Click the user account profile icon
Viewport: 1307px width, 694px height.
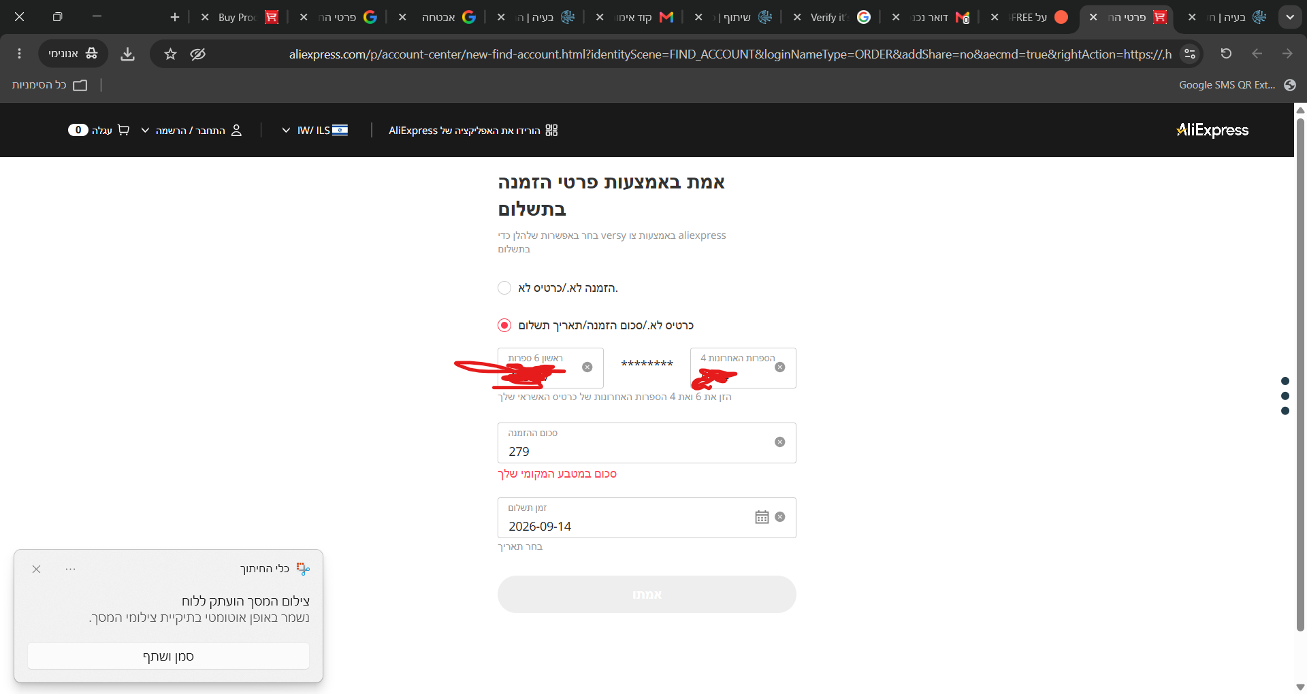tap(236, 130)
